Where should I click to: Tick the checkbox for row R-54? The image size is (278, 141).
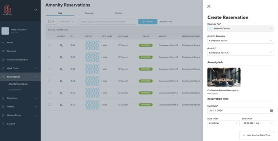tap(50, 69)
